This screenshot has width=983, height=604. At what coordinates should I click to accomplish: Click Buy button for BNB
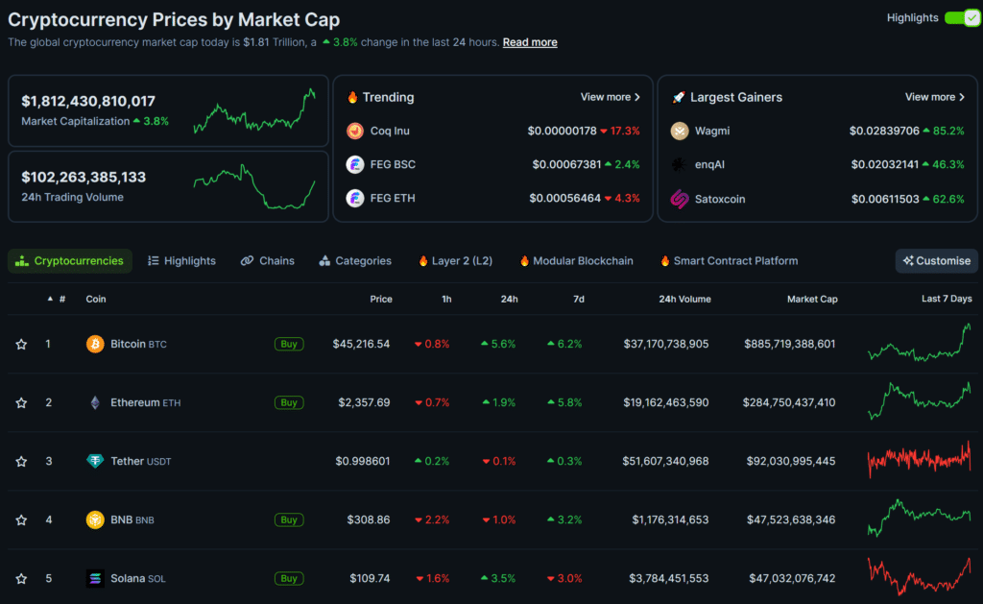tap(289, 519)
